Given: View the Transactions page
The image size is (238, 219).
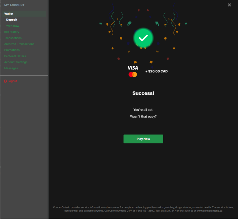Looking at the screenshot, I should [x=13, y=38].
